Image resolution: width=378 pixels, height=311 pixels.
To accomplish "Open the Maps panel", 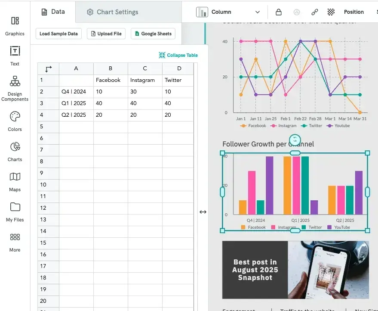I will click(15, 182).
